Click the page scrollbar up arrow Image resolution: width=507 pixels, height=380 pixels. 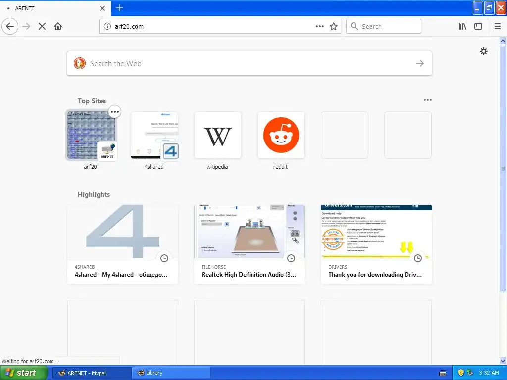click(503, 41)
